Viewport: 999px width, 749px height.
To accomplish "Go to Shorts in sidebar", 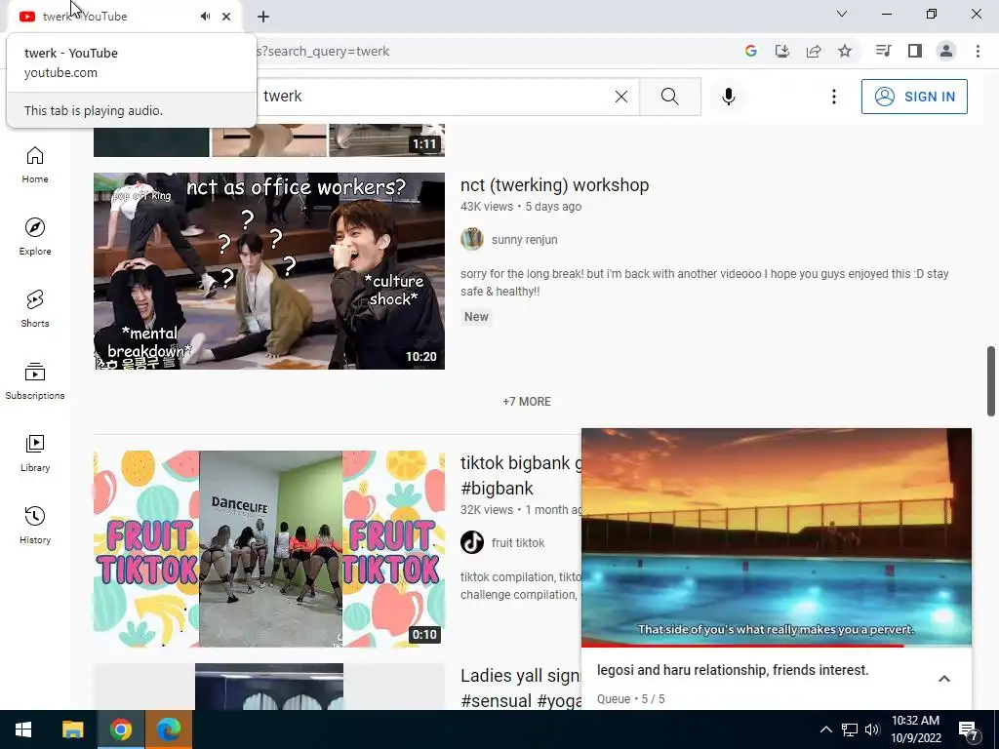I will pyautogui.click(x=35, y=308).
